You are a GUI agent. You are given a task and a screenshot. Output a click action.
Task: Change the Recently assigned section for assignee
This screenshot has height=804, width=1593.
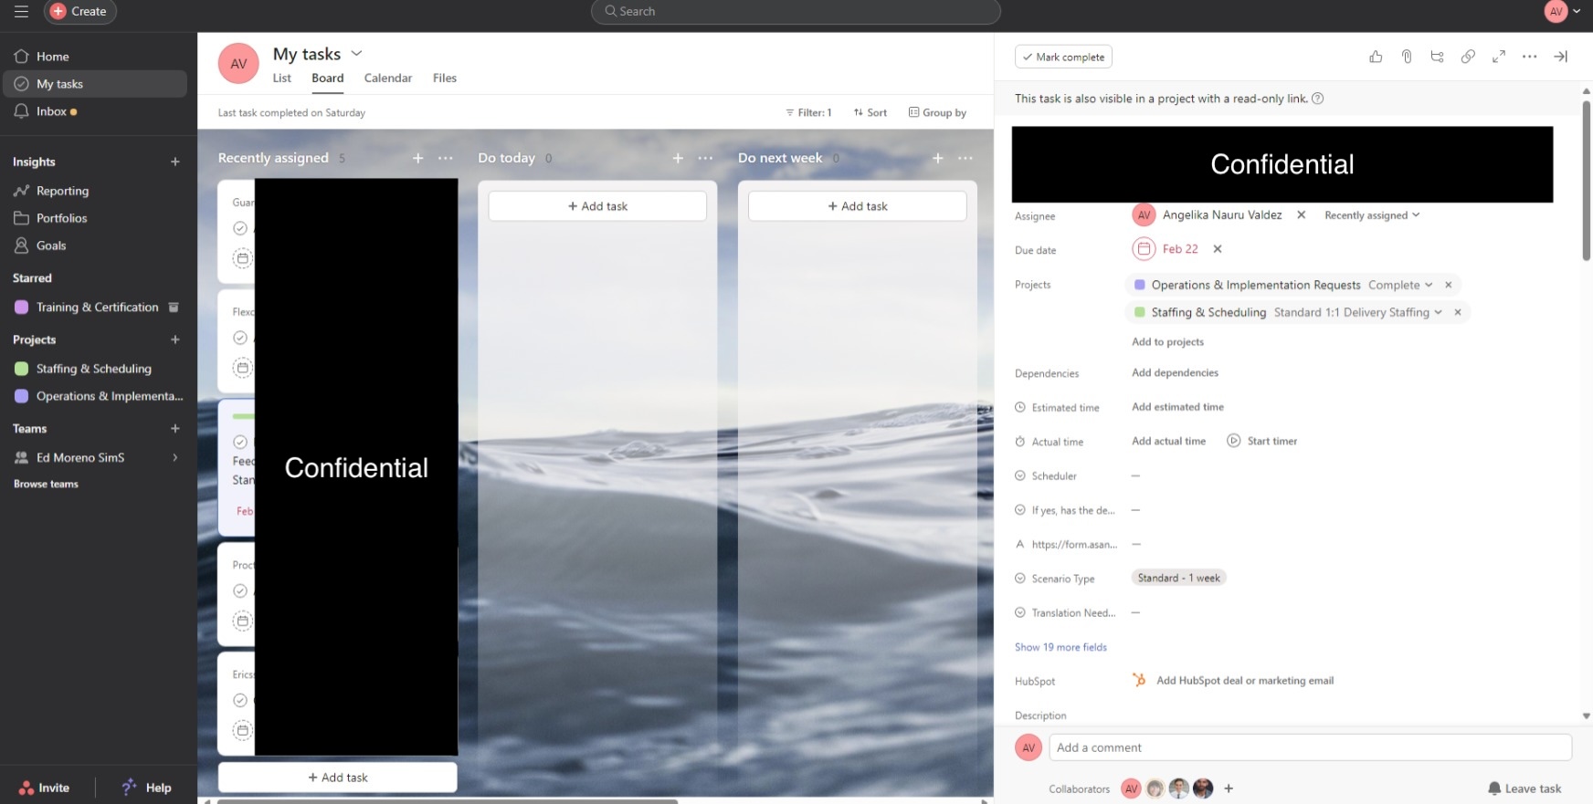[x=1372, y=215]
